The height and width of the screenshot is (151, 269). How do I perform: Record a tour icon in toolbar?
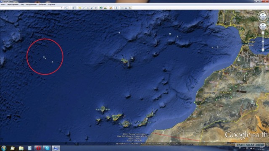[96, 8]
